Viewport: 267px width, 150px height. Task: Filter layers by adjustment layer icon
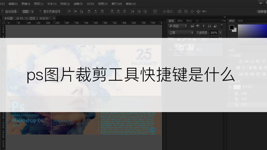(198, 26)
